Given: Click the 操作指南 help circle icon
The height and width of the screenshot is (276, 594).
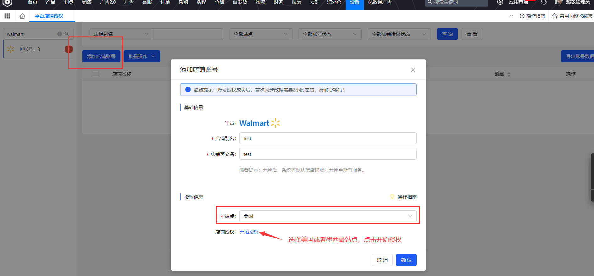Looking at the screenshot, I should (522, 16).
